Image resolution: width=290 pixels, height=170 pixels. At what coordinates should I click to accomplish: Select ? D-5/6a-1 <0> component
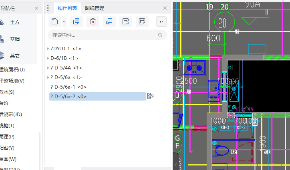point(68,87)
